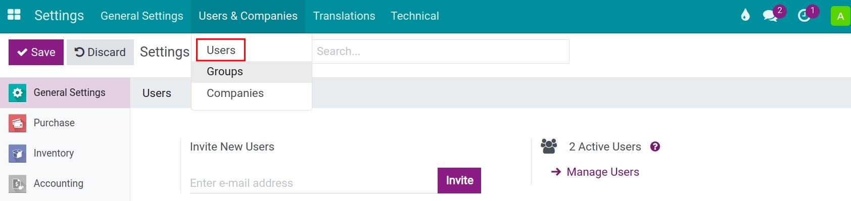
Task: Select Users from the dropdown menu
Action: coord(221,50)
